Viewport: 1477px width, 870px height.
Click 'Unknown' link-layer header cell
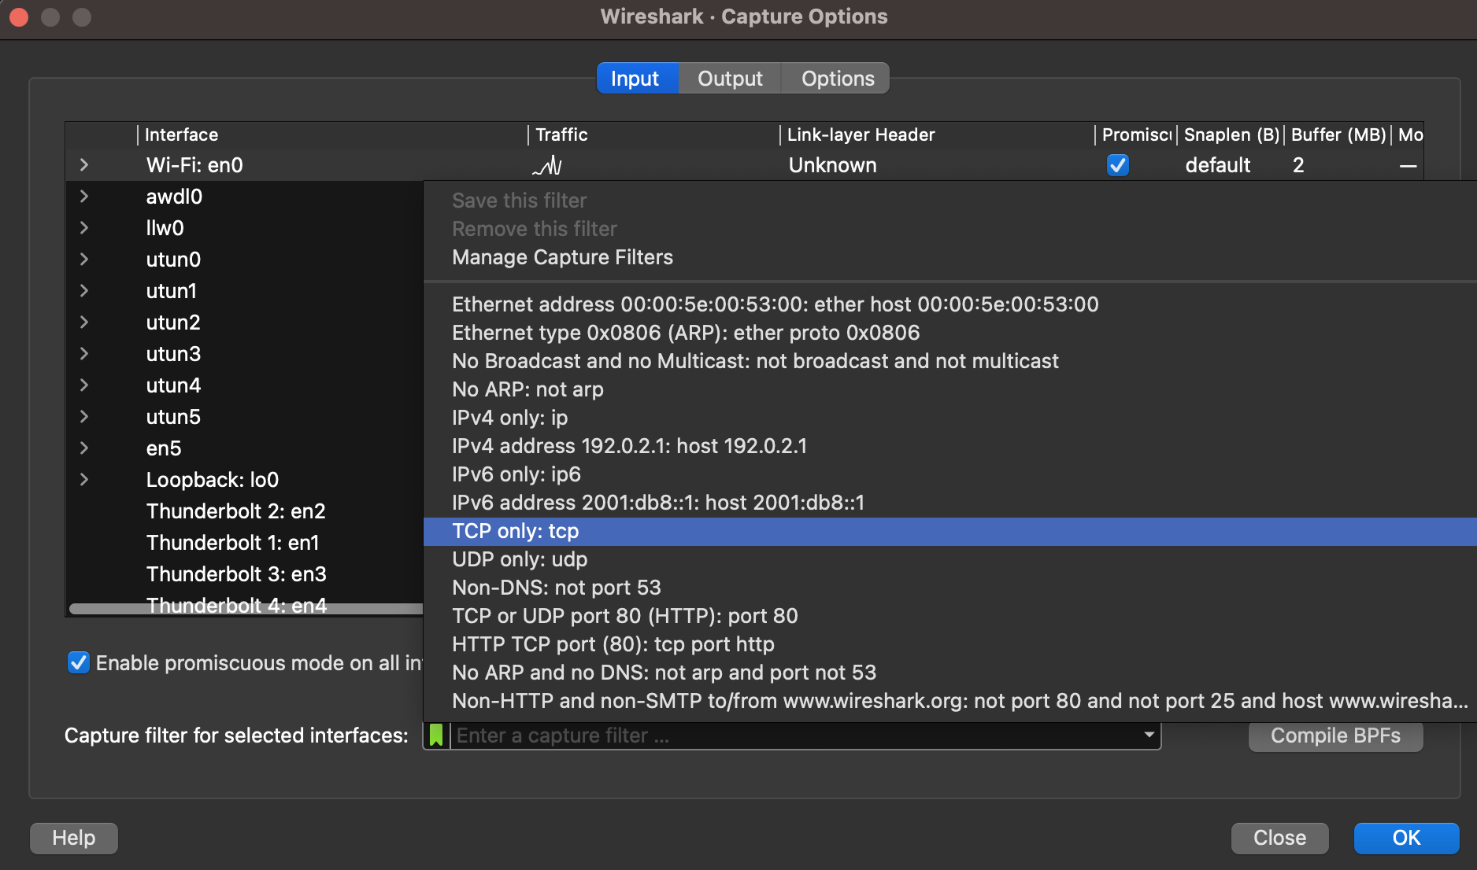832,165
